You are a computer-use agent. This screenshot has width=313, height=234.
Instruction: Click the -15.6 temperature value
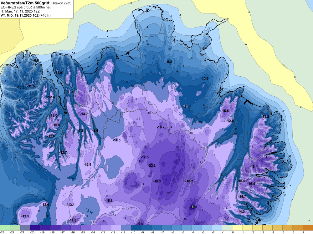pos(56,125)
